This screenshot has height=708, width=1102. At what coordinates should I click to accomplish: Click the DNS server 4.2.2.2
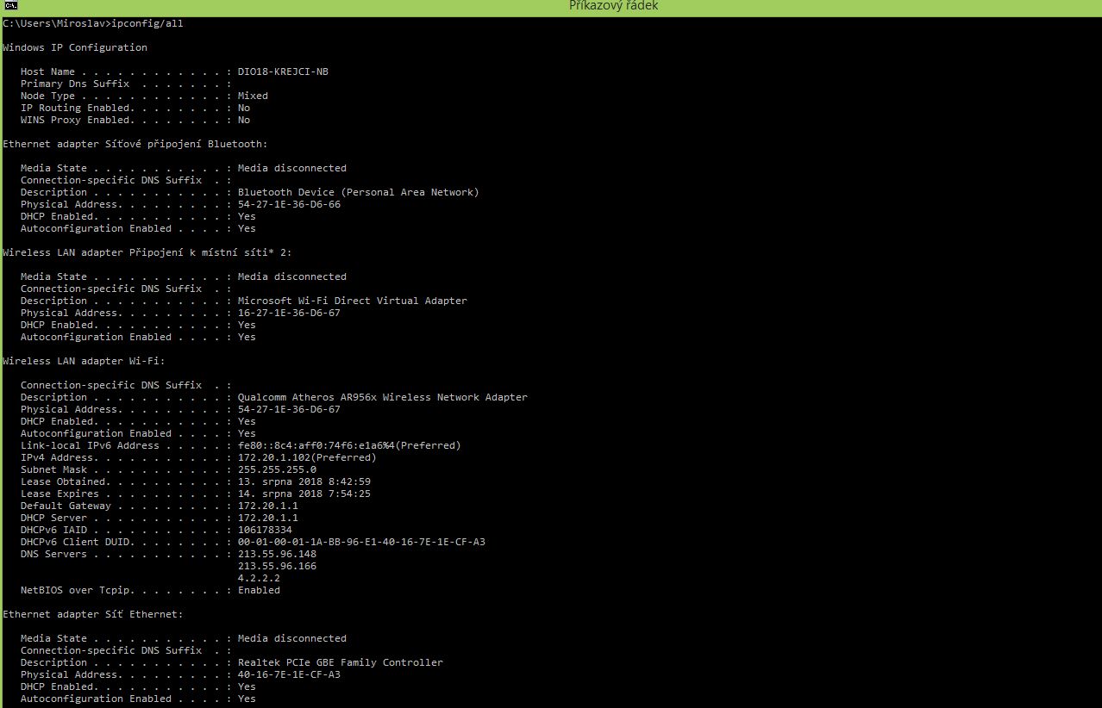[259, 578]
